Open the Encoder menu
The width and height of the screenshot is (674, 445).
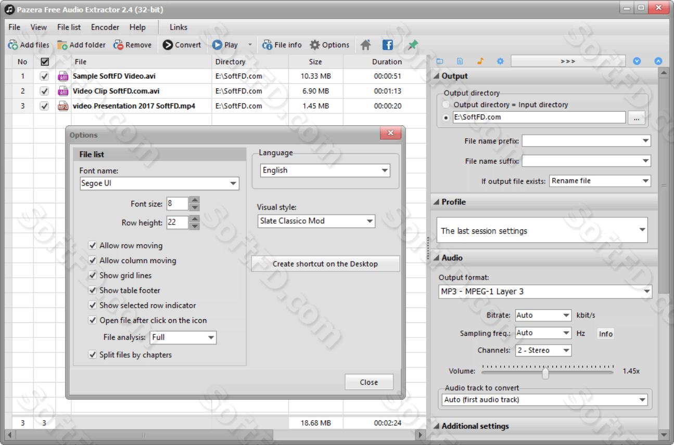click(x=105, y=27)
